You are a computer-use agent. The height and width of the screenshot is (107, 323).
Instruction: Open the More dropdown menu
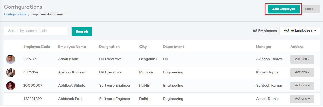coord(311,9)
